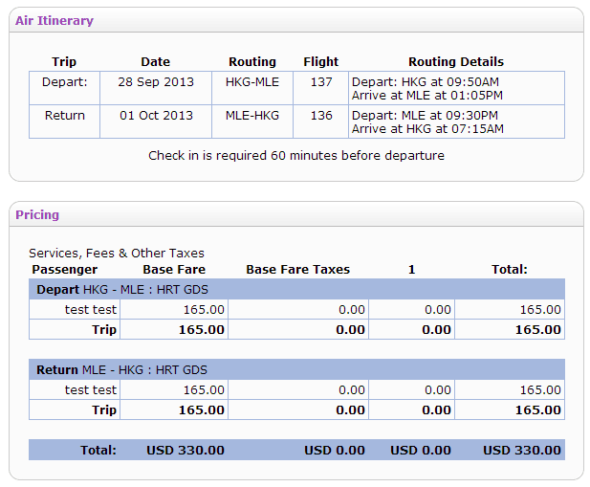Click the 'Depart HKG - MLE : HRT GDS' row header

pos(122,289)
